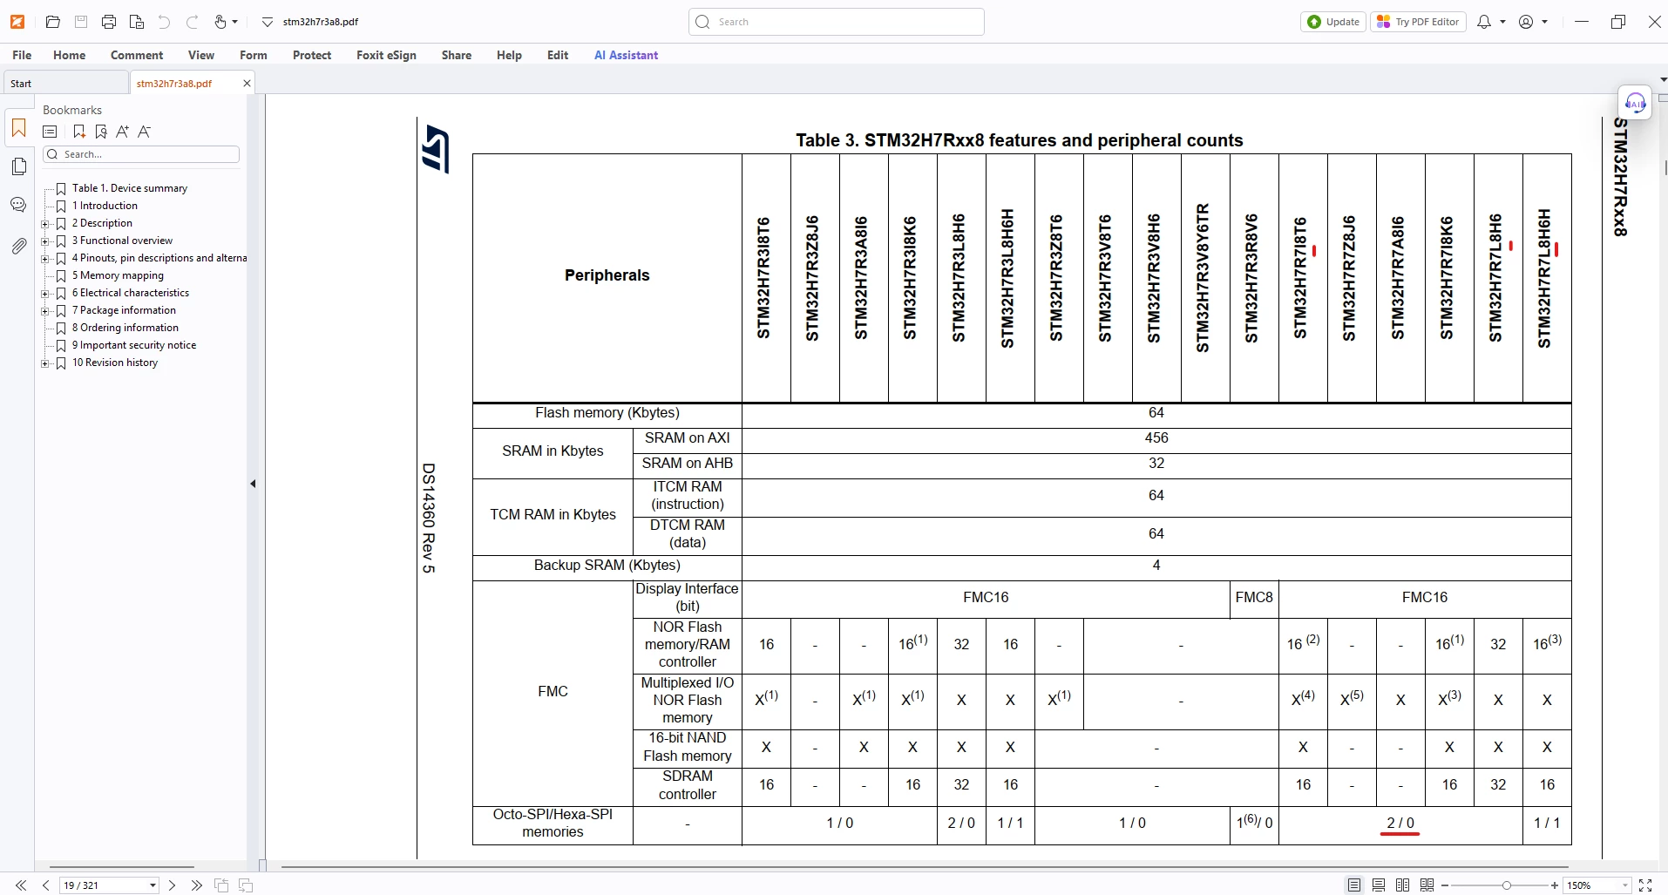Add a new bookmark
Screen dimensions: 1668x895
(78, 132)
